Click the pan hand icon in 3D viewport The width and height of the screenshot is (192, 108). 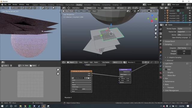point(156,29)
